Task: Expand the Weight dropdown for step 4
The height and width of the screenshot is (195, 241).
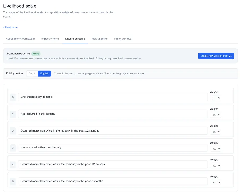Action: pyautogui.click(x=216, y=166)
